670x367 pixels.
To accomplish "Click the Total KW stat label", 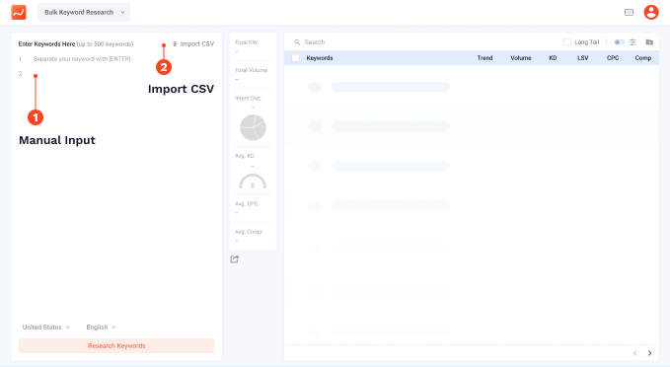I will (246, 42).
